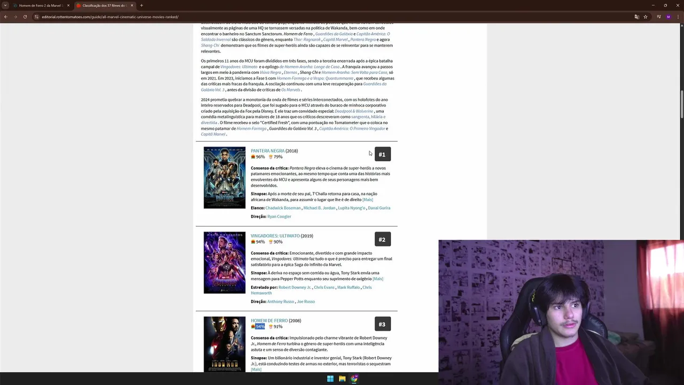Expand Vingadores: Ultimato synopsis with [Mais]
Screen dimensions: 684x385
378,279
